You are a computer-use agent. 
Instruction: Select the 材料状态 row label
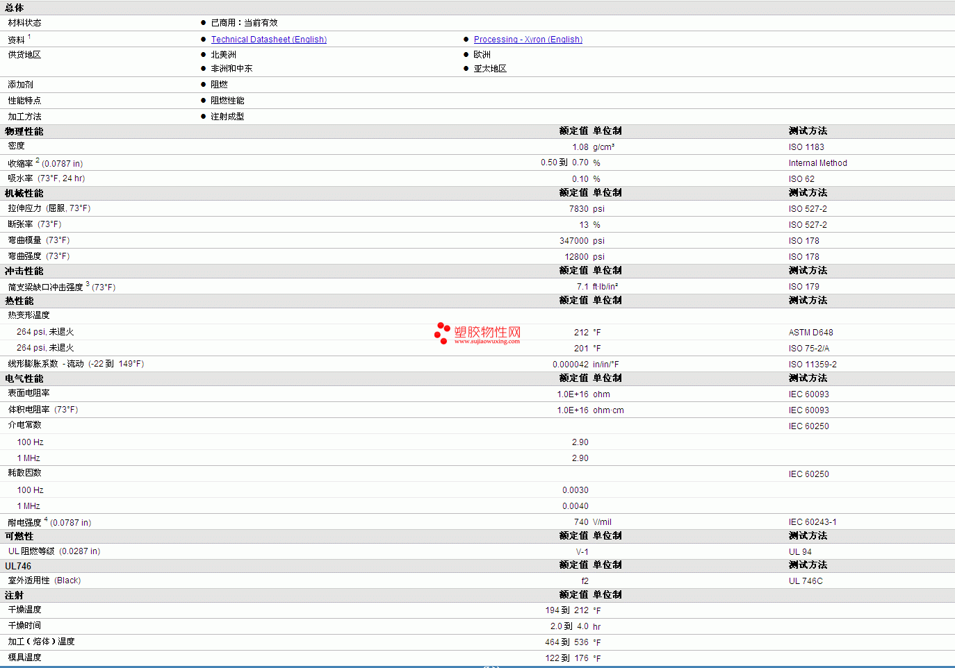click(24, 23)
